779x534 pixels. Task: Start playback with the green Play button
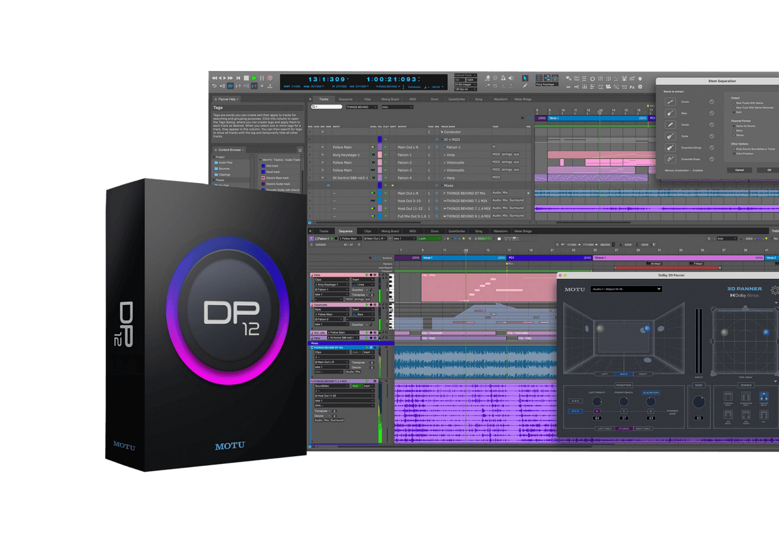pyautogui.click(x=254, y=78)
